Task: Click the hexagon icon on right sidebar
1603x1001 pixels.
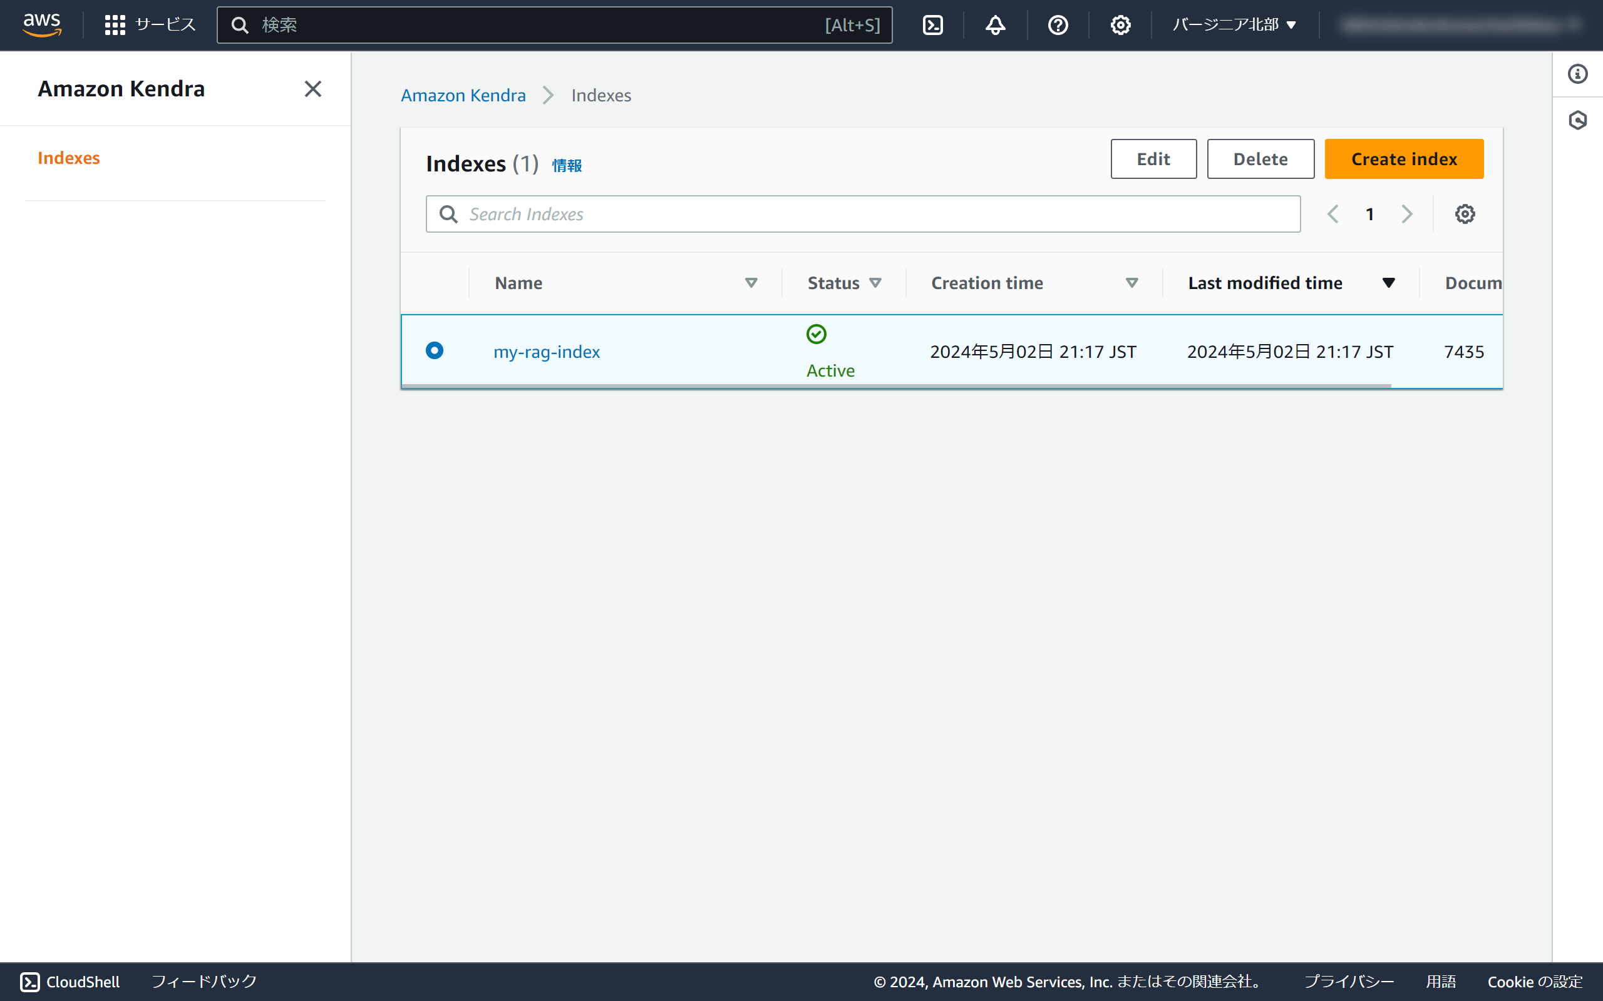Action: (x=1577, y=121)
